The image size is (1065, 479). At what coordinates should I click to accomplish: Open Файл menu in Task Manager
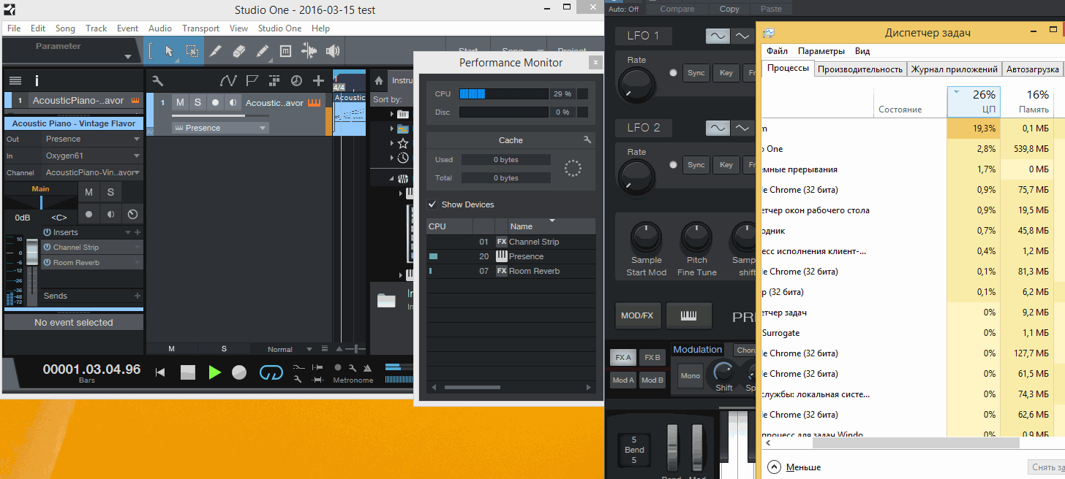coord(777,51)
